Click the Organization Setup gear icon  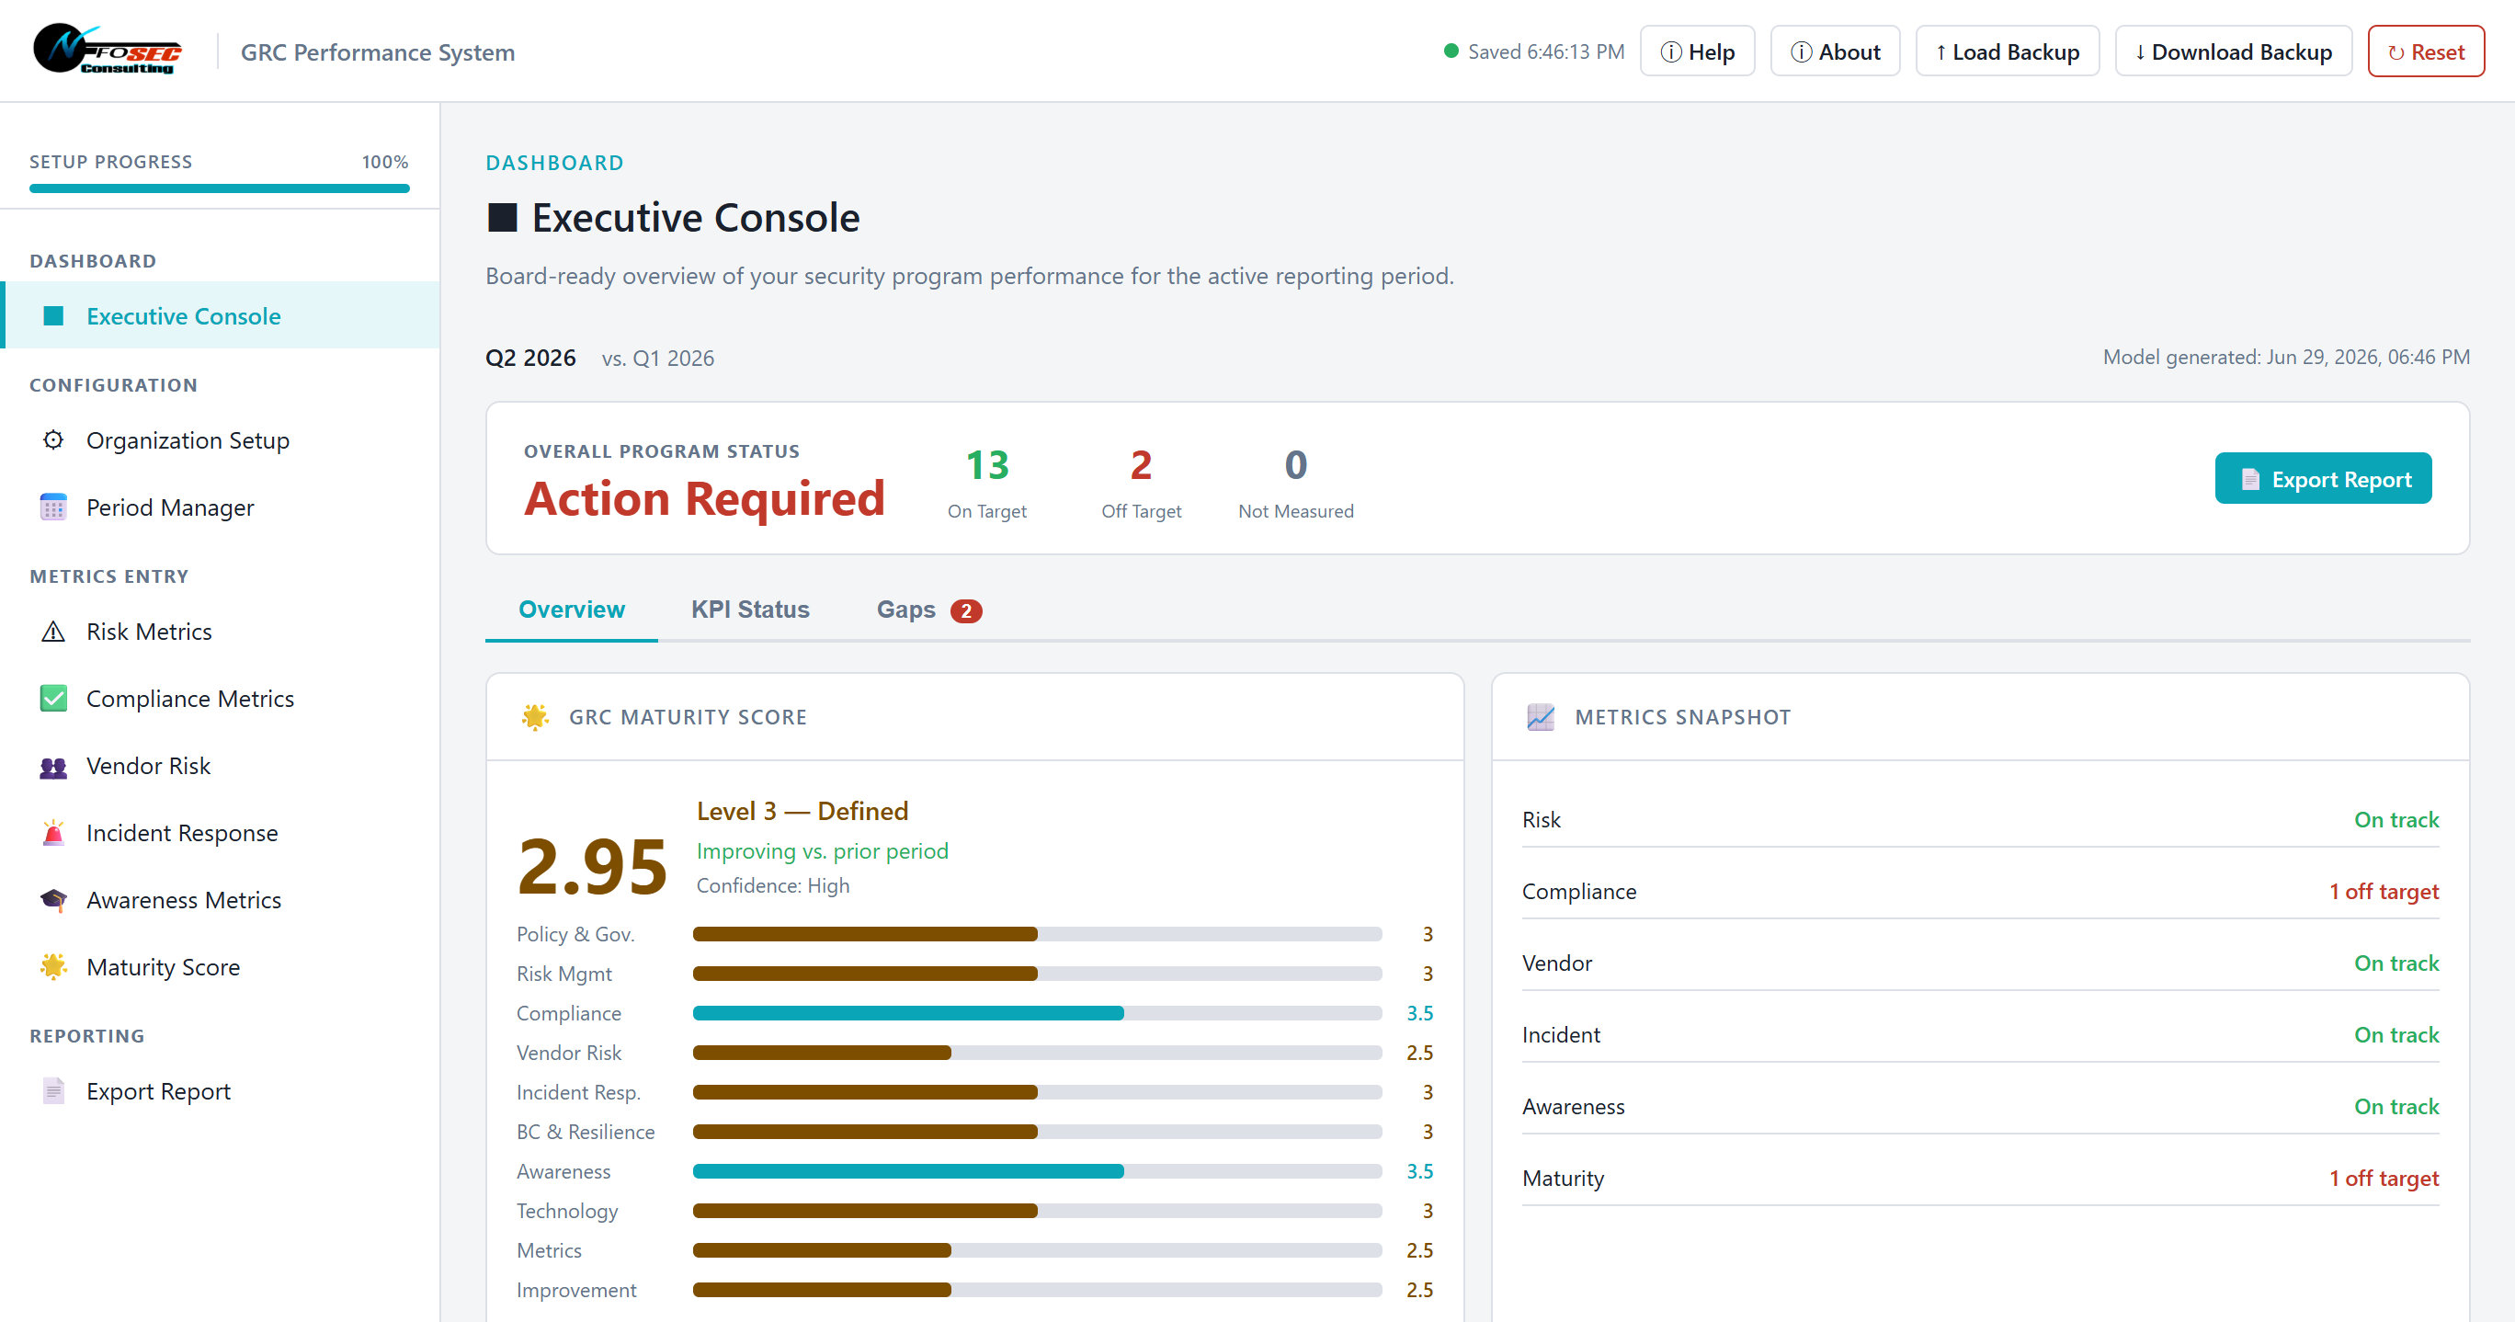pos(53,440)
